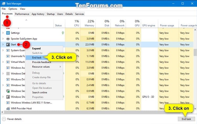Viewport: 197px width, 124px height.
Task: Open the File menu
Action: (x=4, y=9)
